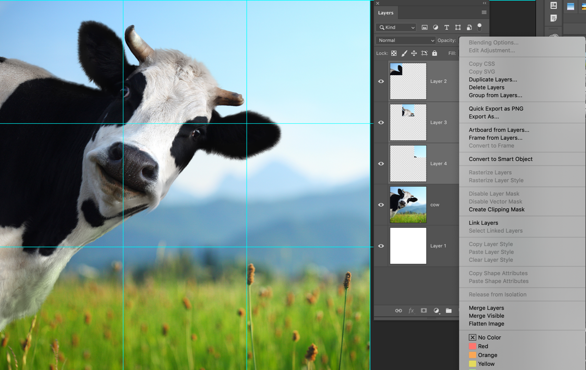Toggle visibility of Layer 1
Image resolution: width=586 pixels, height=370 pixels.
[x=381, y=246]
